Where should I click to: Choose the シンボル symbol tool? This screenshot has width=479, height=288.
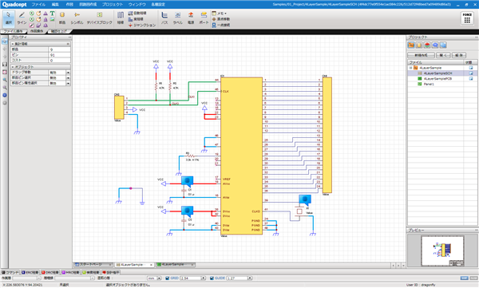77,18
